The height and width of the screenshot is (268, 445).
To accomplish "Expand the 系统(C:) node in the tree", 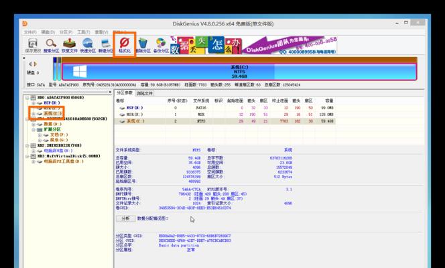I will point(34,114).
